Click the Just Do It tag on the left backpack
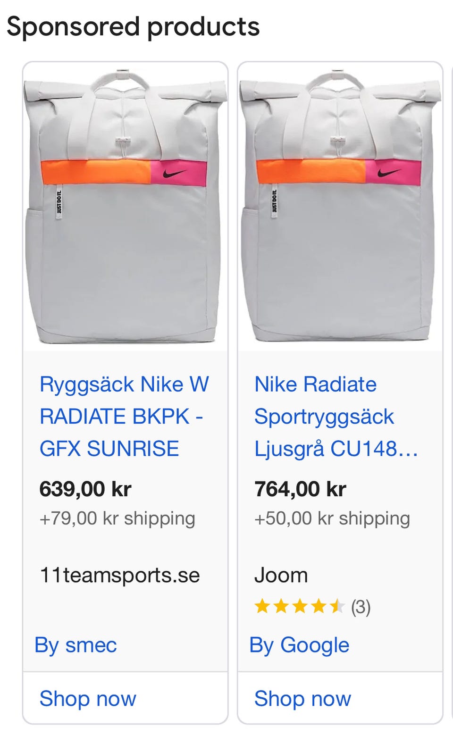The image size is (453, 735). (x=59, y=202)
